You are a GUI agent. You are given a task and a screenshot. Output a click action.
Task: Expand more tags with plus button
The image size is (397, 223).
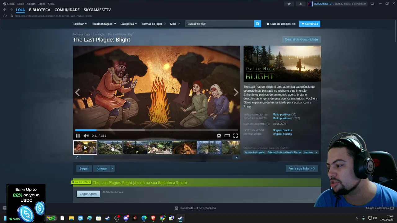[317, 152]
